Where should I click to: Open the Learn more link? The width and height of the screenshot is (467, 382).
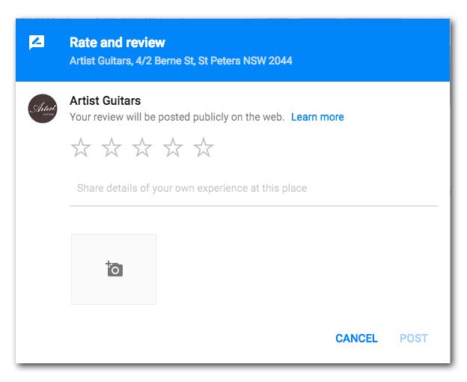click(317, 117)
